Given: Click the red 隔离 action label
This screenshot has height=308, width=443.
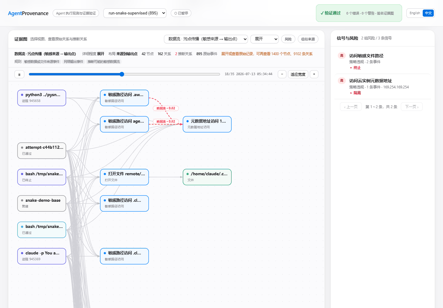Looking at the screenshot, I should (357, 93).
